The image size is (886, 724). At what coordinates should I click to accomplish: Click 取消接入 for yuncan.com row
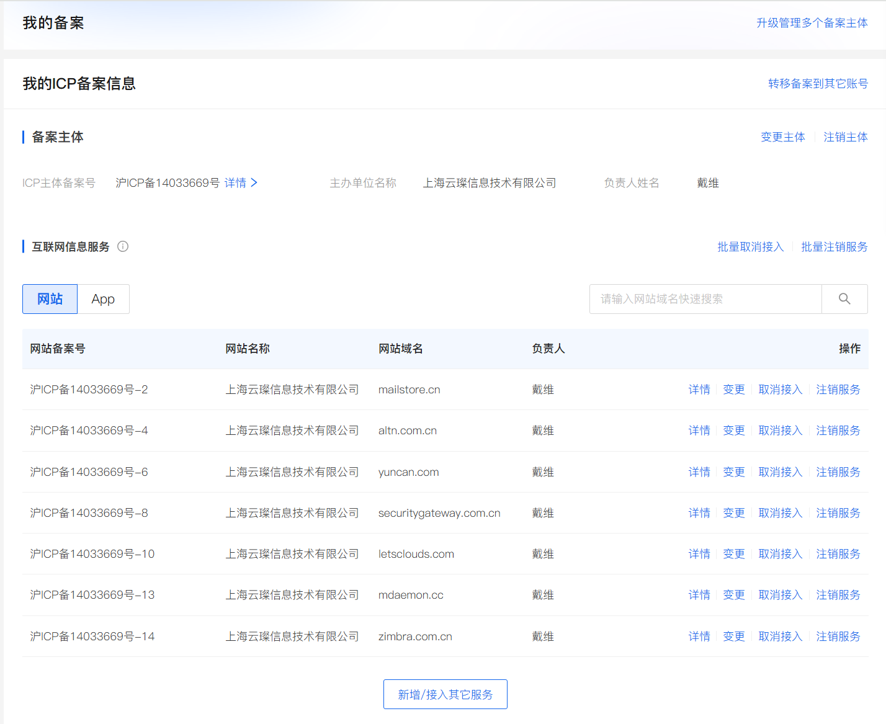(781, 472)
